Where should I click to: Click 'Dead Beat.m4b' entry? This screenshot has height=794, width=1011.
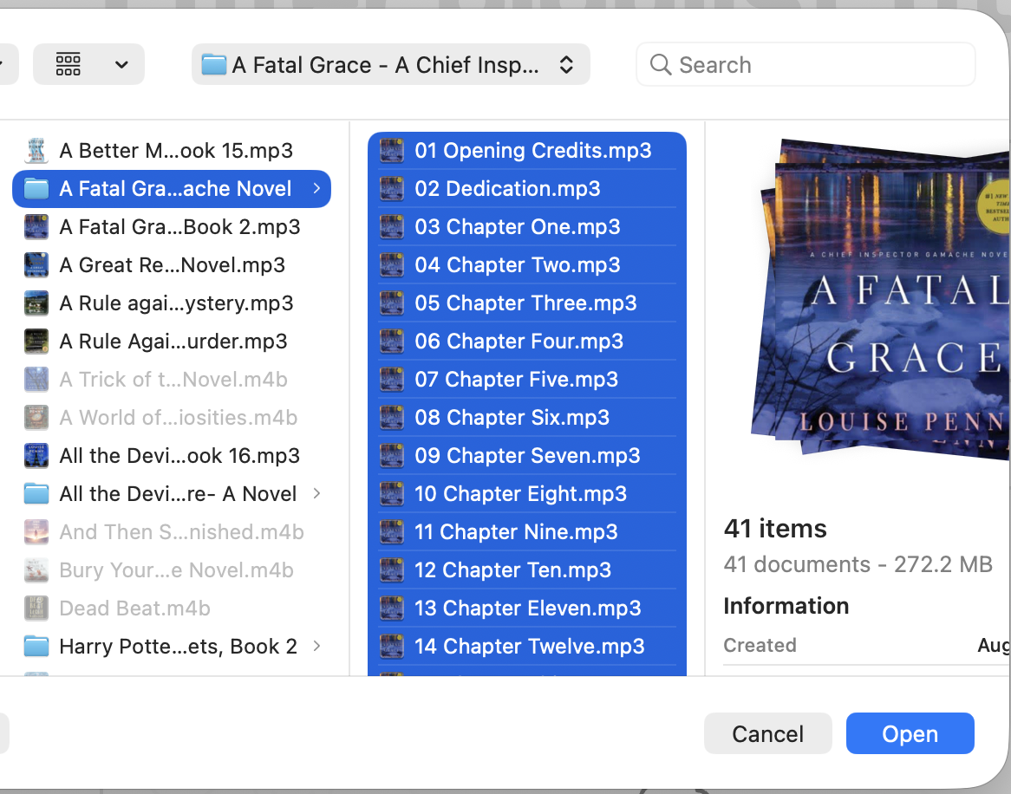[172, 608]
